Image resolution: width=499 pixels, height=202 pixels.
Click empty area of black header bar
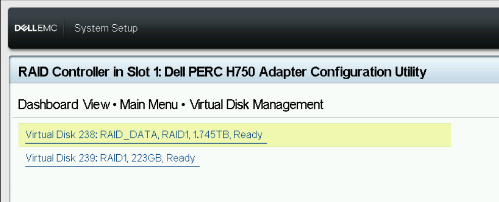(x=318, y=28)
